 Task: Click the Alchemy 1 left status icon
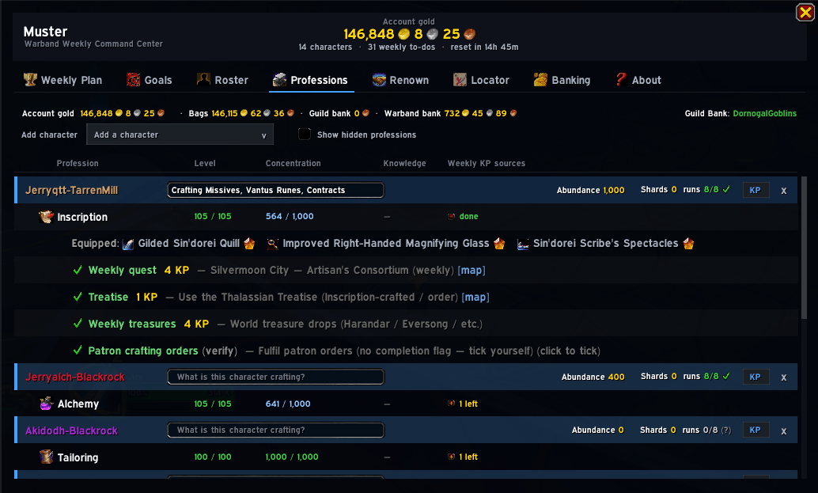451,404
